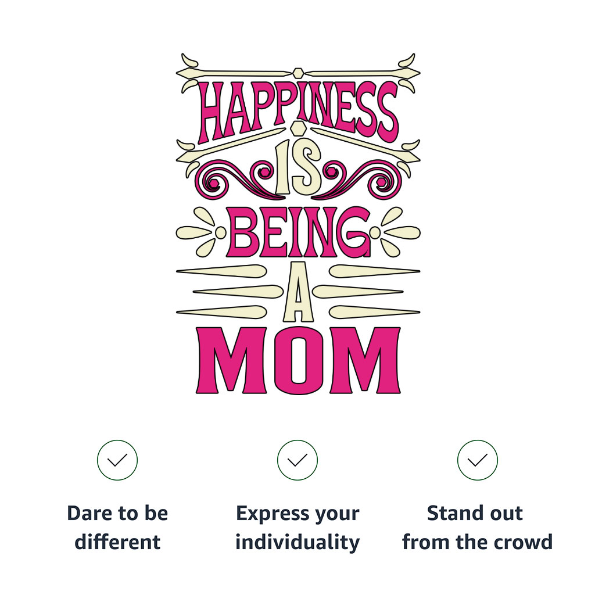Select the Stand out from the crowd text

pos(478,528)
